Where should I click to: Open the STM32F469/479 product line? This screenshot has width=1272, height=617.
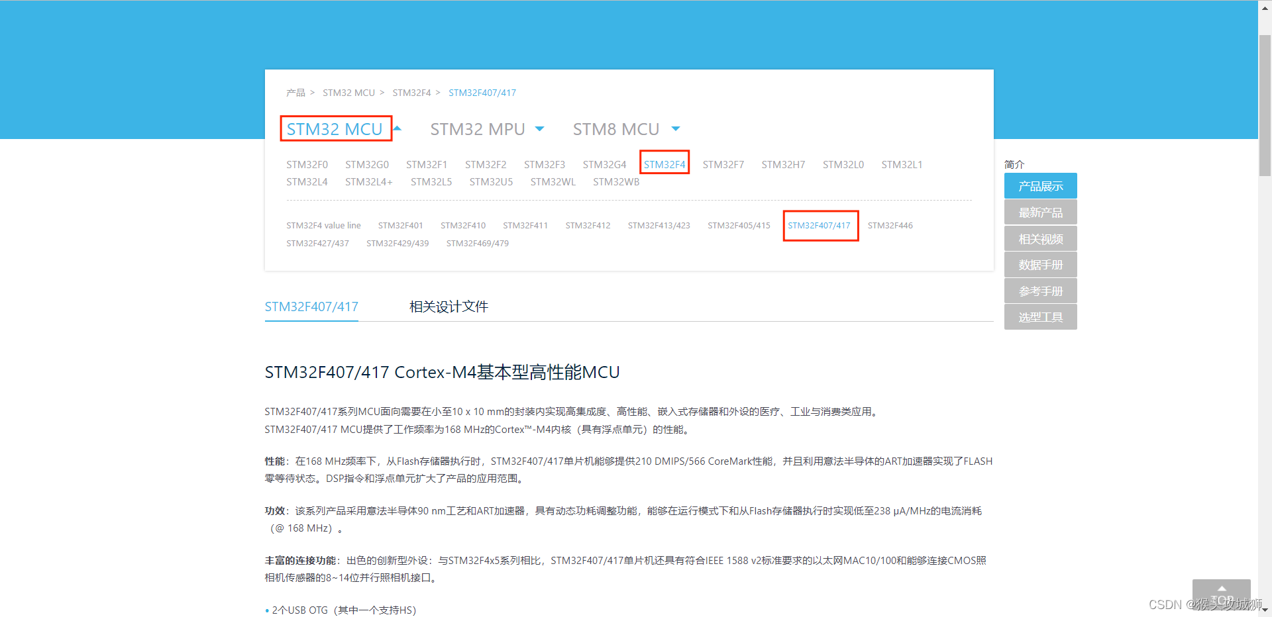click(478, 244)
